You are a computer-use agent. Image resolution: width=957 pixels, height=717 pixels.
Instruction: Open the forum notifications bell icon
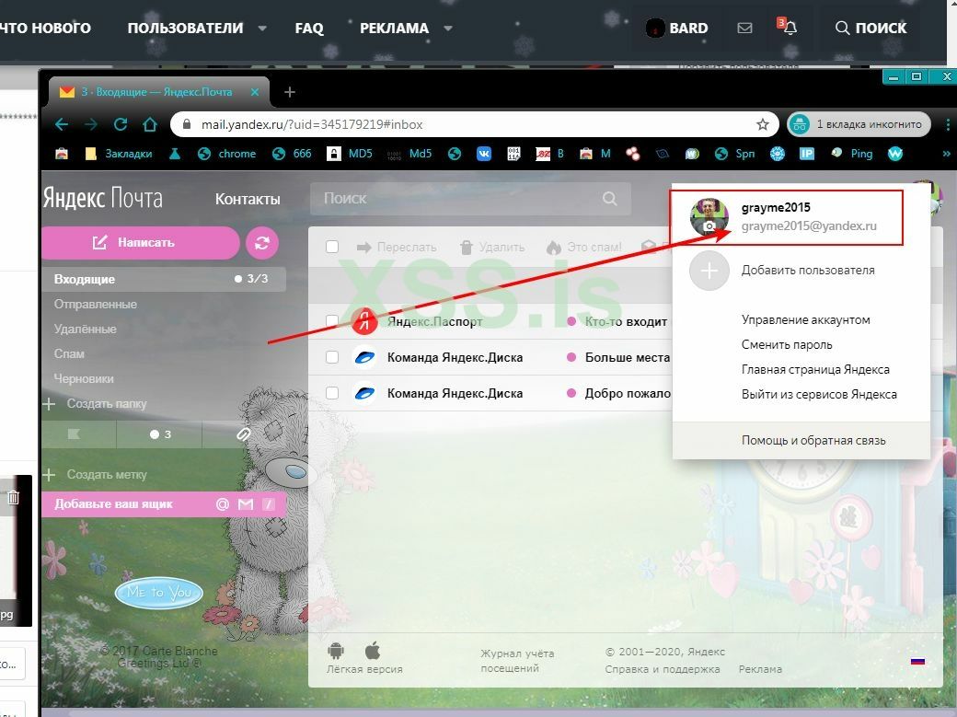coord(789,27)
